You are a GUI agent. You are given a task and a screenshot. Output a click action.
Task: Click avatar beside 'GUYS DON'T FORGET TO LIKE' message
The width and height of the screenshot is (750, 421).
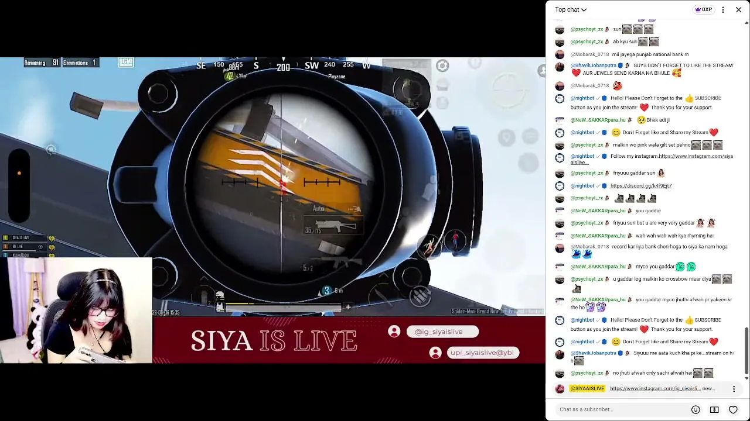[x=560, y=66]
